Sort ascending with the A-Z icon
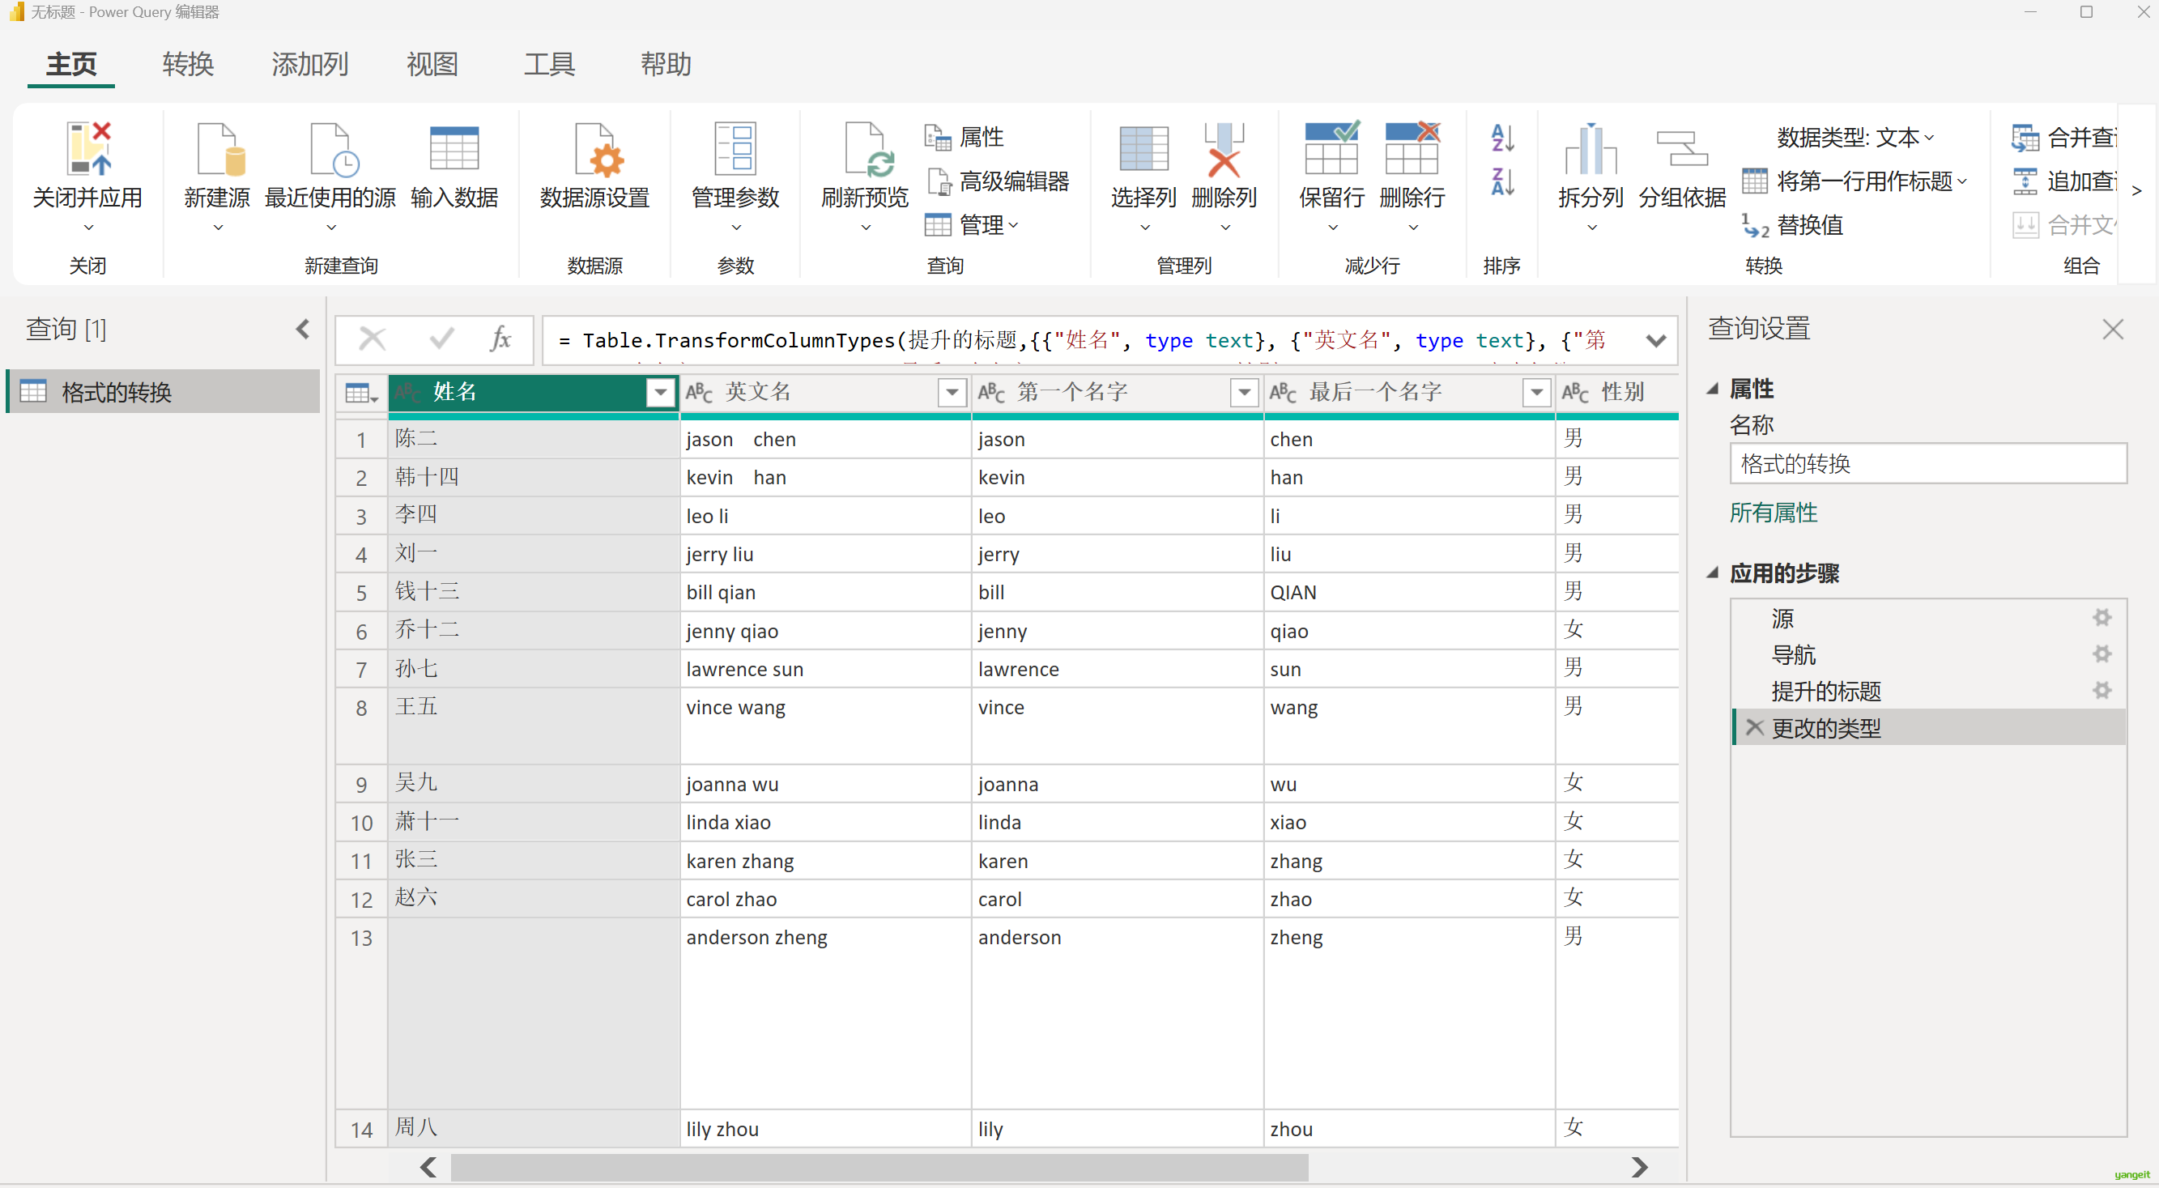2159x1188 pixels. tap(1502, 138)
